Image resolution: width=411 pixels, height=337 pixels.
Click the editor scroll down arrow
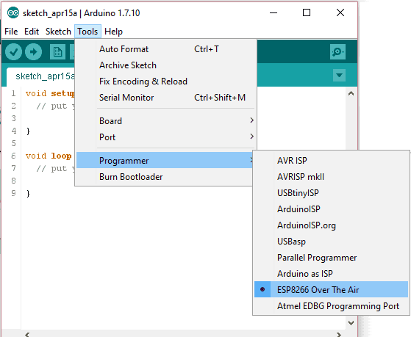coord(351,323)
